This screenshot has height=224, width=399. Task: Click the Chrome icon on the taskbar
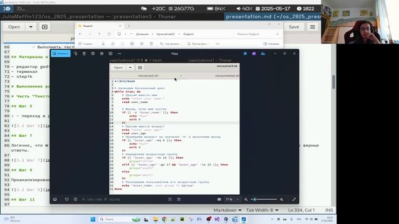coord(164,219)
